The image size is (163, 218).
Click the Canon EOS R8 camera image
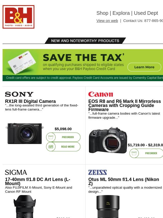coord(108,140)
